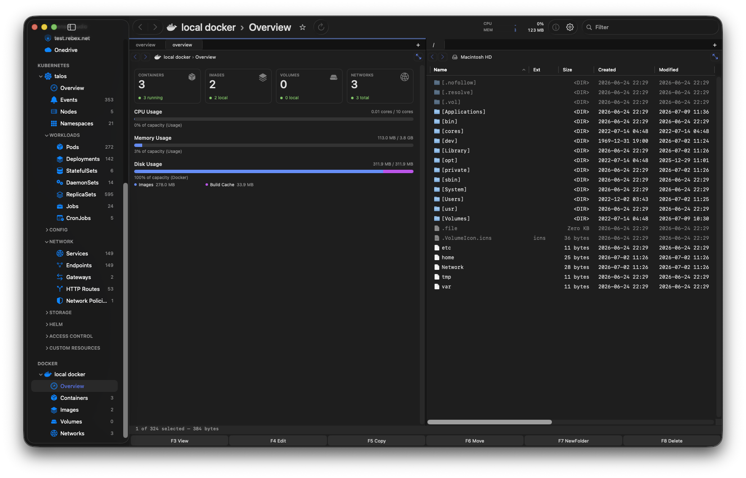The height and width of the screenshot is (478, 746).
Task: Click the Images card layers icon
Action: (x=263, y=77)
